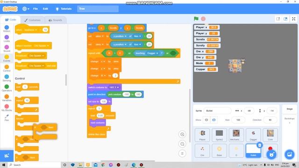Select the Mechanic sprite thumbnail

tap(236, 135)
